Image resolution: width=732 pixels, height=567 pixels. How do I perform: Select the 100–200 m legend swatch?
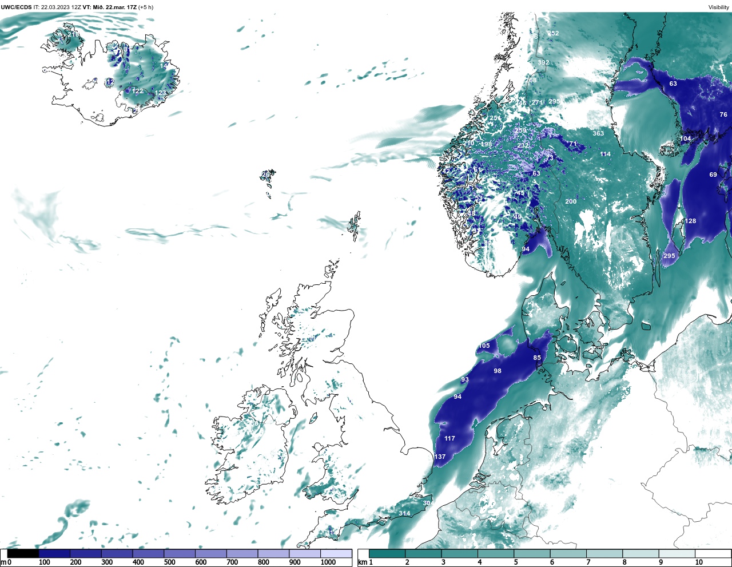[54, 553]
